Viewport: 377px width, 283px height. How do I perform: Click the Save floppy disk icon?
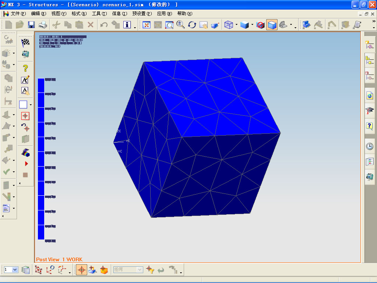[31, 25]
